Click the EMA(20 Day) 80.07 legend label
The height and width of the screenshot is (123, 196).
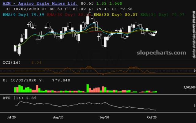coord(115,15)
